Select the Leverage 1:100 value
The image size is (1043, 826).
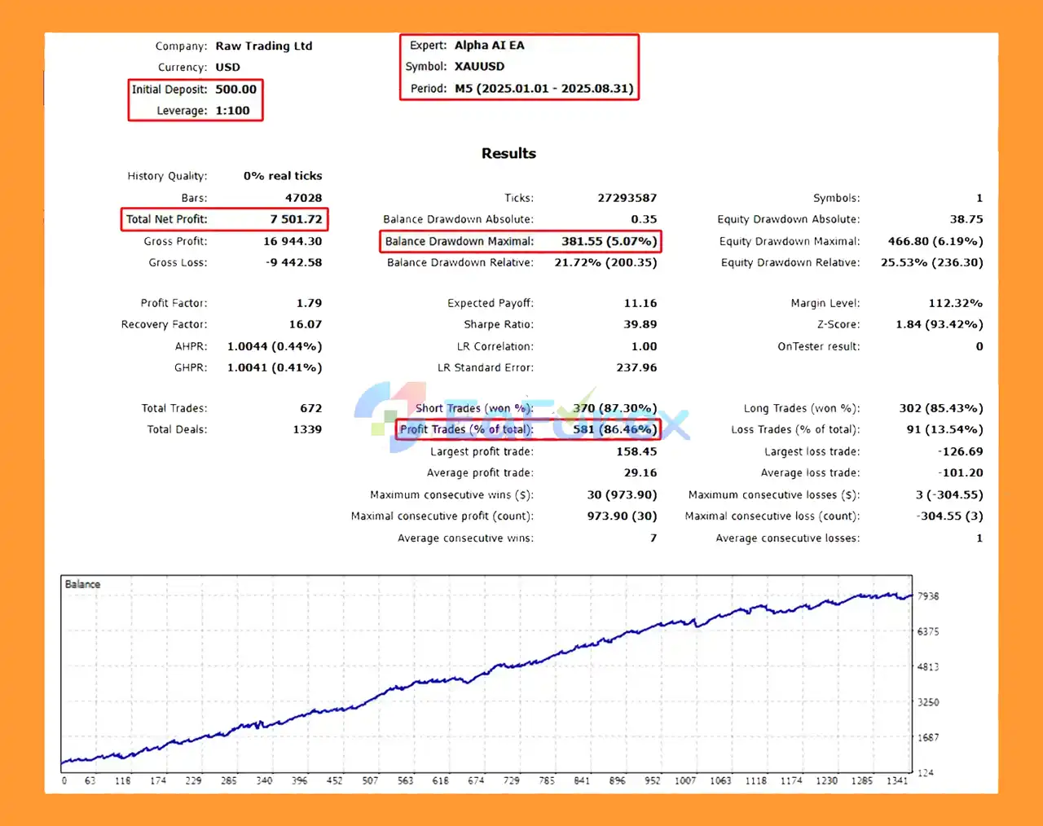(232, 111)
